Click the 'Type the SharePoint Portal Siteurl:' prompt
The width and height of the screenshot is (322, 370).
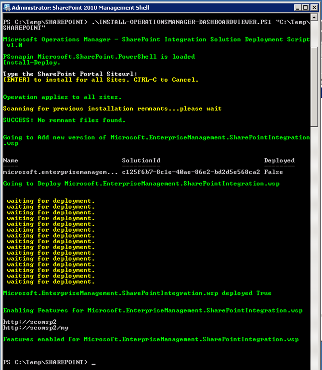point(70,74)
